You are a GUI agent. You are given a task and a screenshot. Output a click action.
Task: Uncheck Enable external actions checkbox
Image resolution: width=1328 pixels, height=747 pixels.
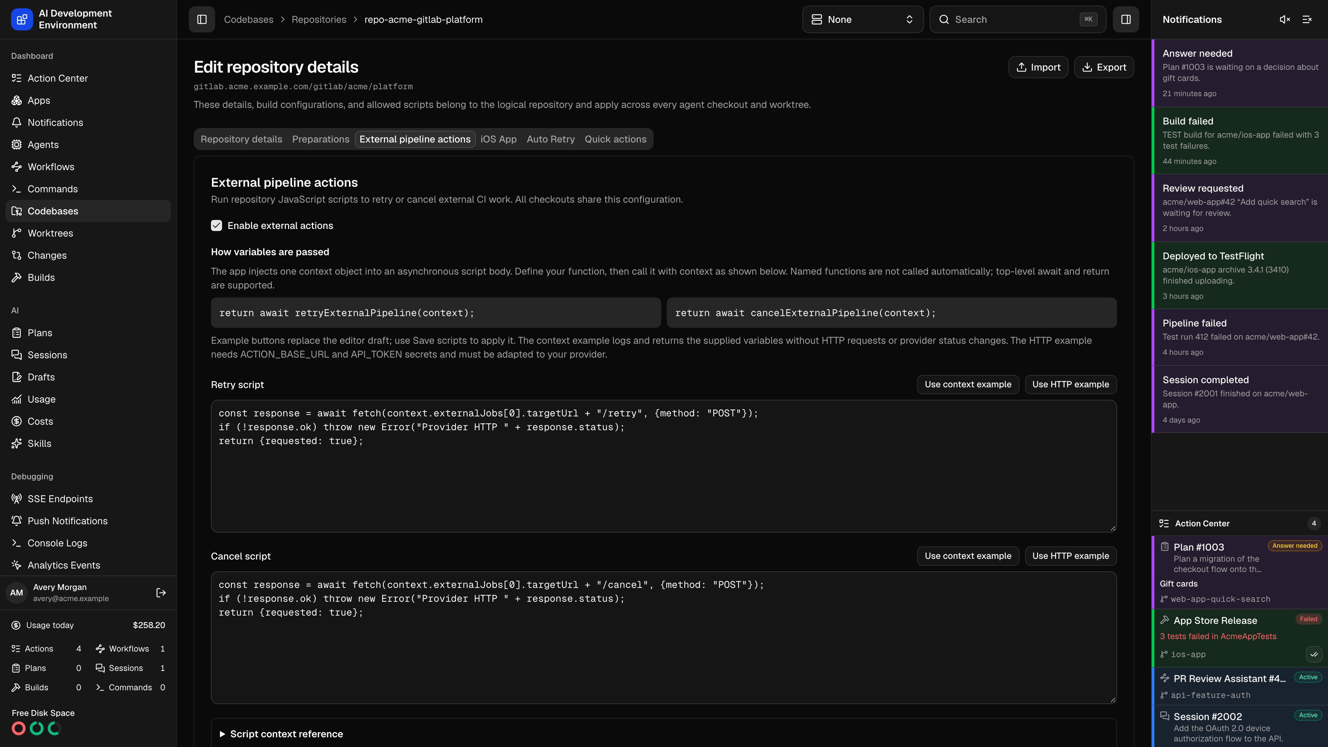(x=216, y=226)
